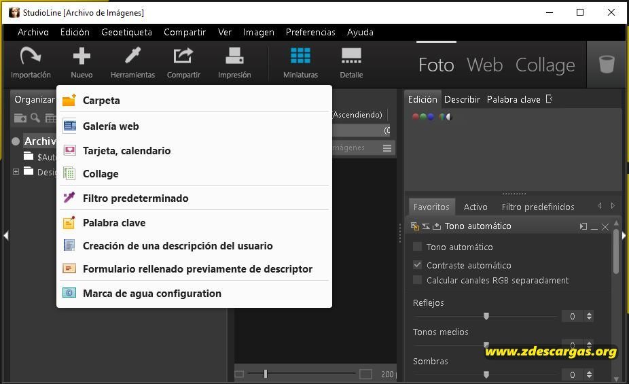This screenshot has width=629, height=384.
Task: Open the Archivo menu
Action: point(33,32)
